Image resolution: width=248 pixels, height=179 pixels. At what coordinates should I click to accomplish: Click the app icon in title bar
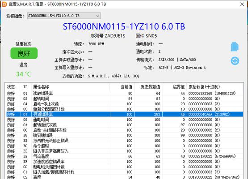point(4,4)
